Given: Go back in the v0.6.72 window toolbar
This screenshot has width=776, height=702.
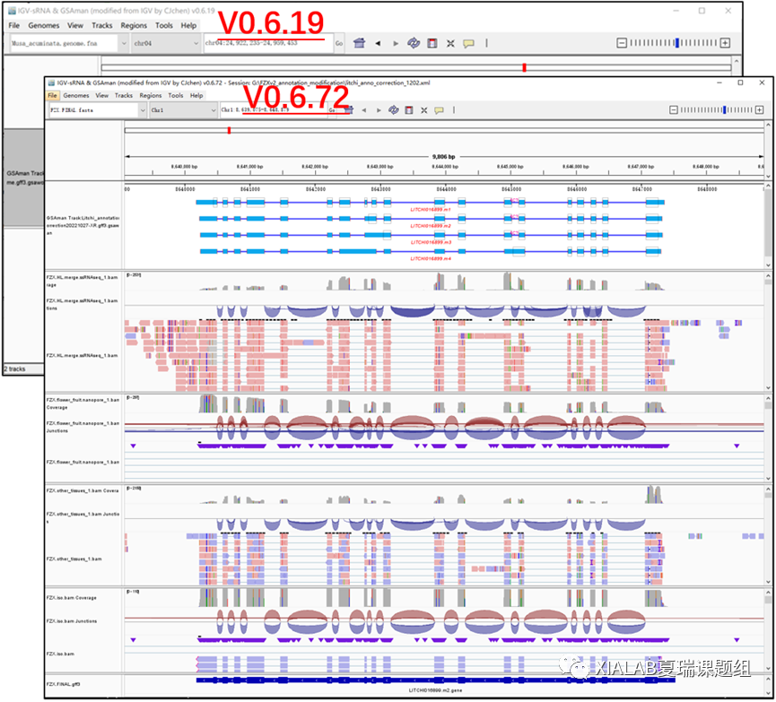Looking at the screenshot, I should [364, 109].
